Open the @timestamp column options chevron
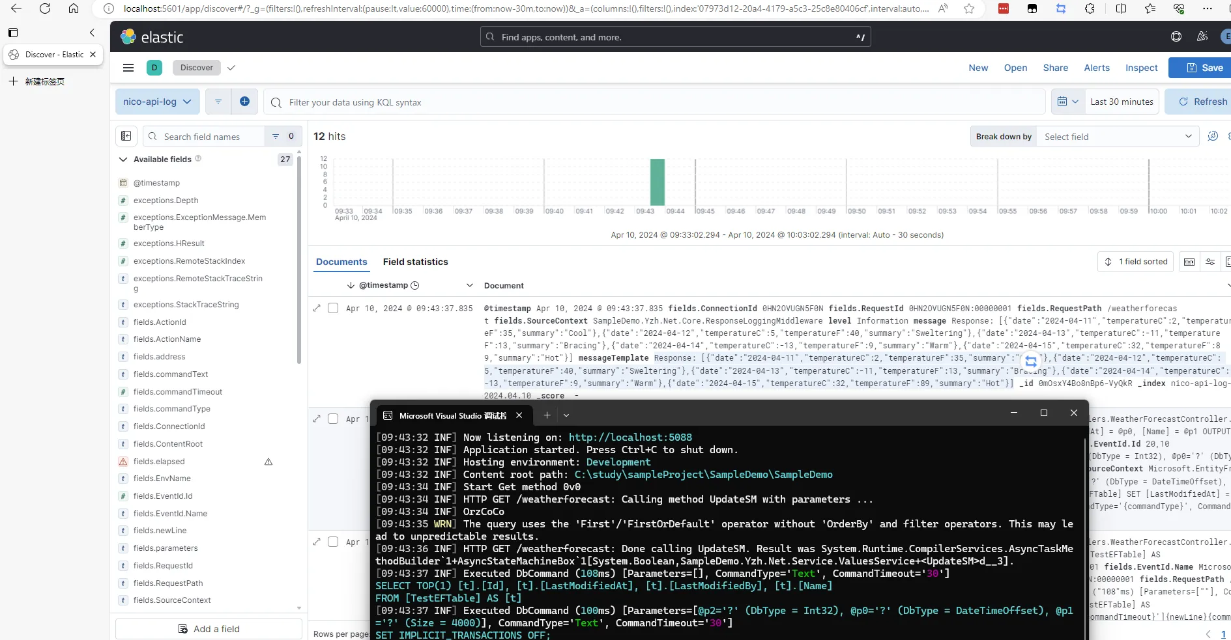Viewport: 1231px width, 640px height. point(469,285)
